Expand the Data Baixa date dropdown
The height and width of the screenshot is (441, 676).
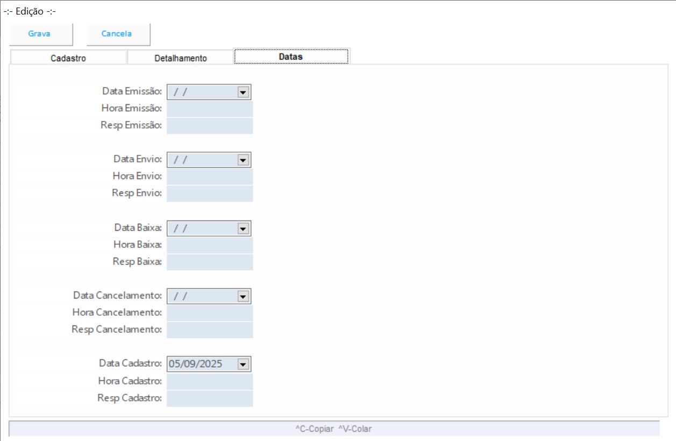tap(243, 229)
